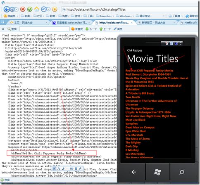Viewport: 200px width, 185px height.
Task: Select Meet Joe Black in the list
Action: (136, 120)
